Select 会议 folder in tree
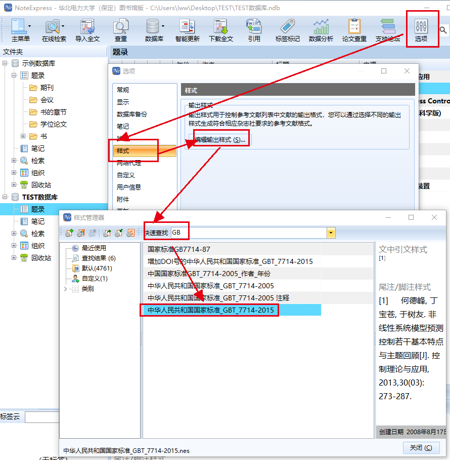 click(47, 100)
